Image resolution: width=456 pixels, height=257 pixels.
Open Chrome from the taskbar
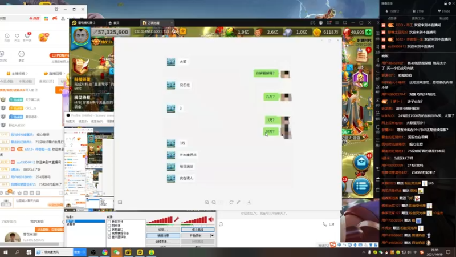coord(105,252)
